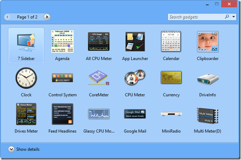Select the Glassy CPU Monitor graph icon

pyautogui.click(x=99, y=114)
